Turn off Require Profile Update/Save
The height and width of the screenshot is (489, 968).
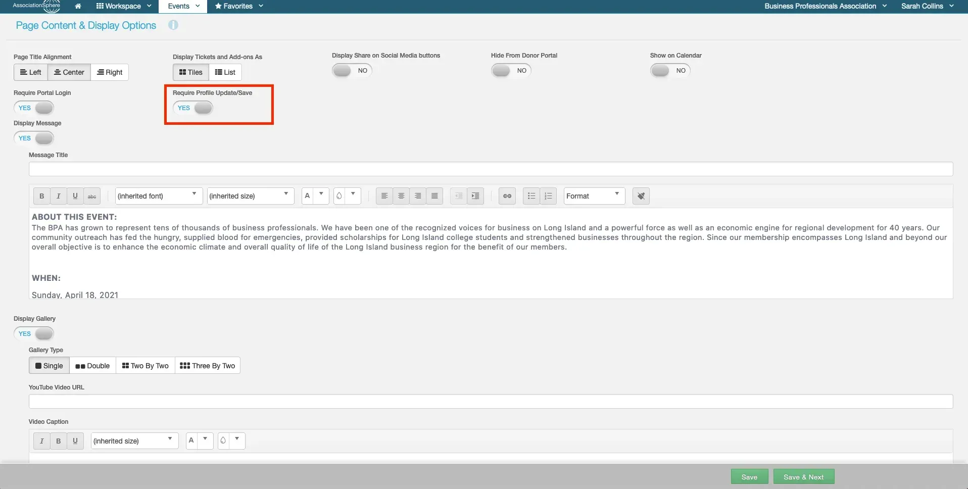(x=193, y=108)
